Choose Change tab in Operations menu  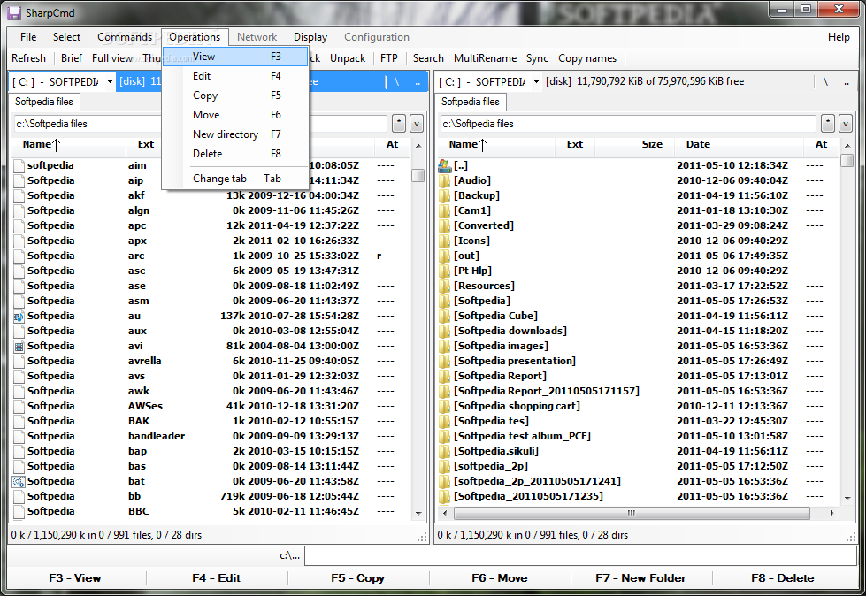pos(236,179)
